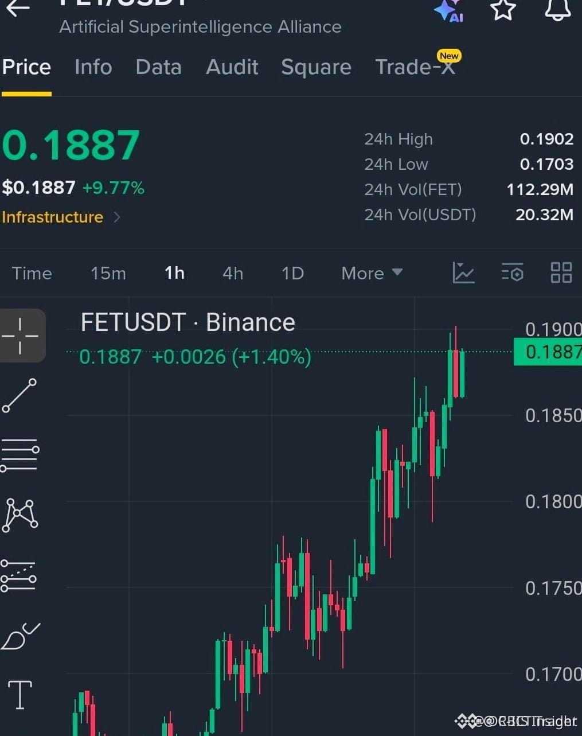Image resolution: width=582 pixels, height=736 pixels.
Task: Choose the horizontal parallel lines tool
Action: tap(19, 455)
